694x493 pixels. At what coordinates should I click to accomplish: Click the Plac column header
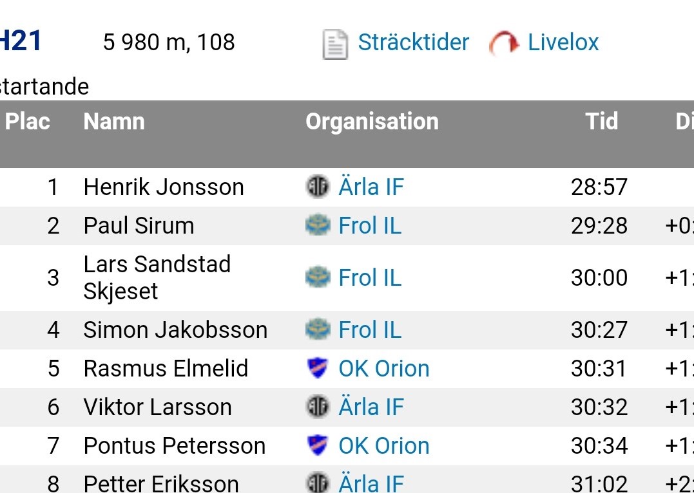click(x=28, y=122)
